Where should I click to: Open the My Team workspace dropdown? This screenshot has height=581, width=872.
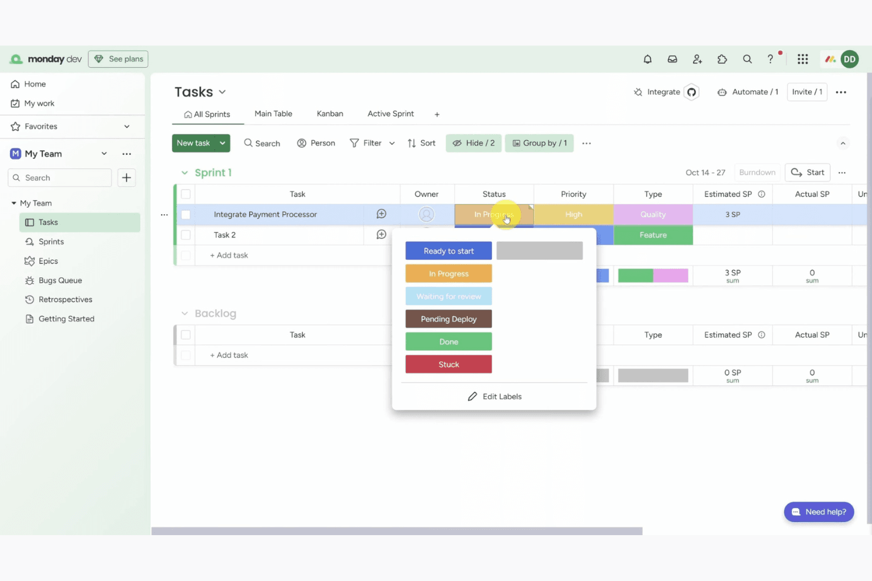(104, 154)
